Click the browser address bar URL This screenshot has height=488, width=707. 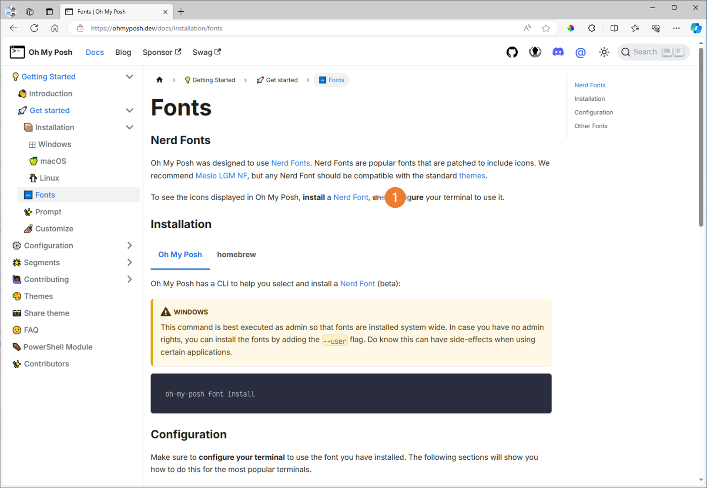[x=157, y=28]
